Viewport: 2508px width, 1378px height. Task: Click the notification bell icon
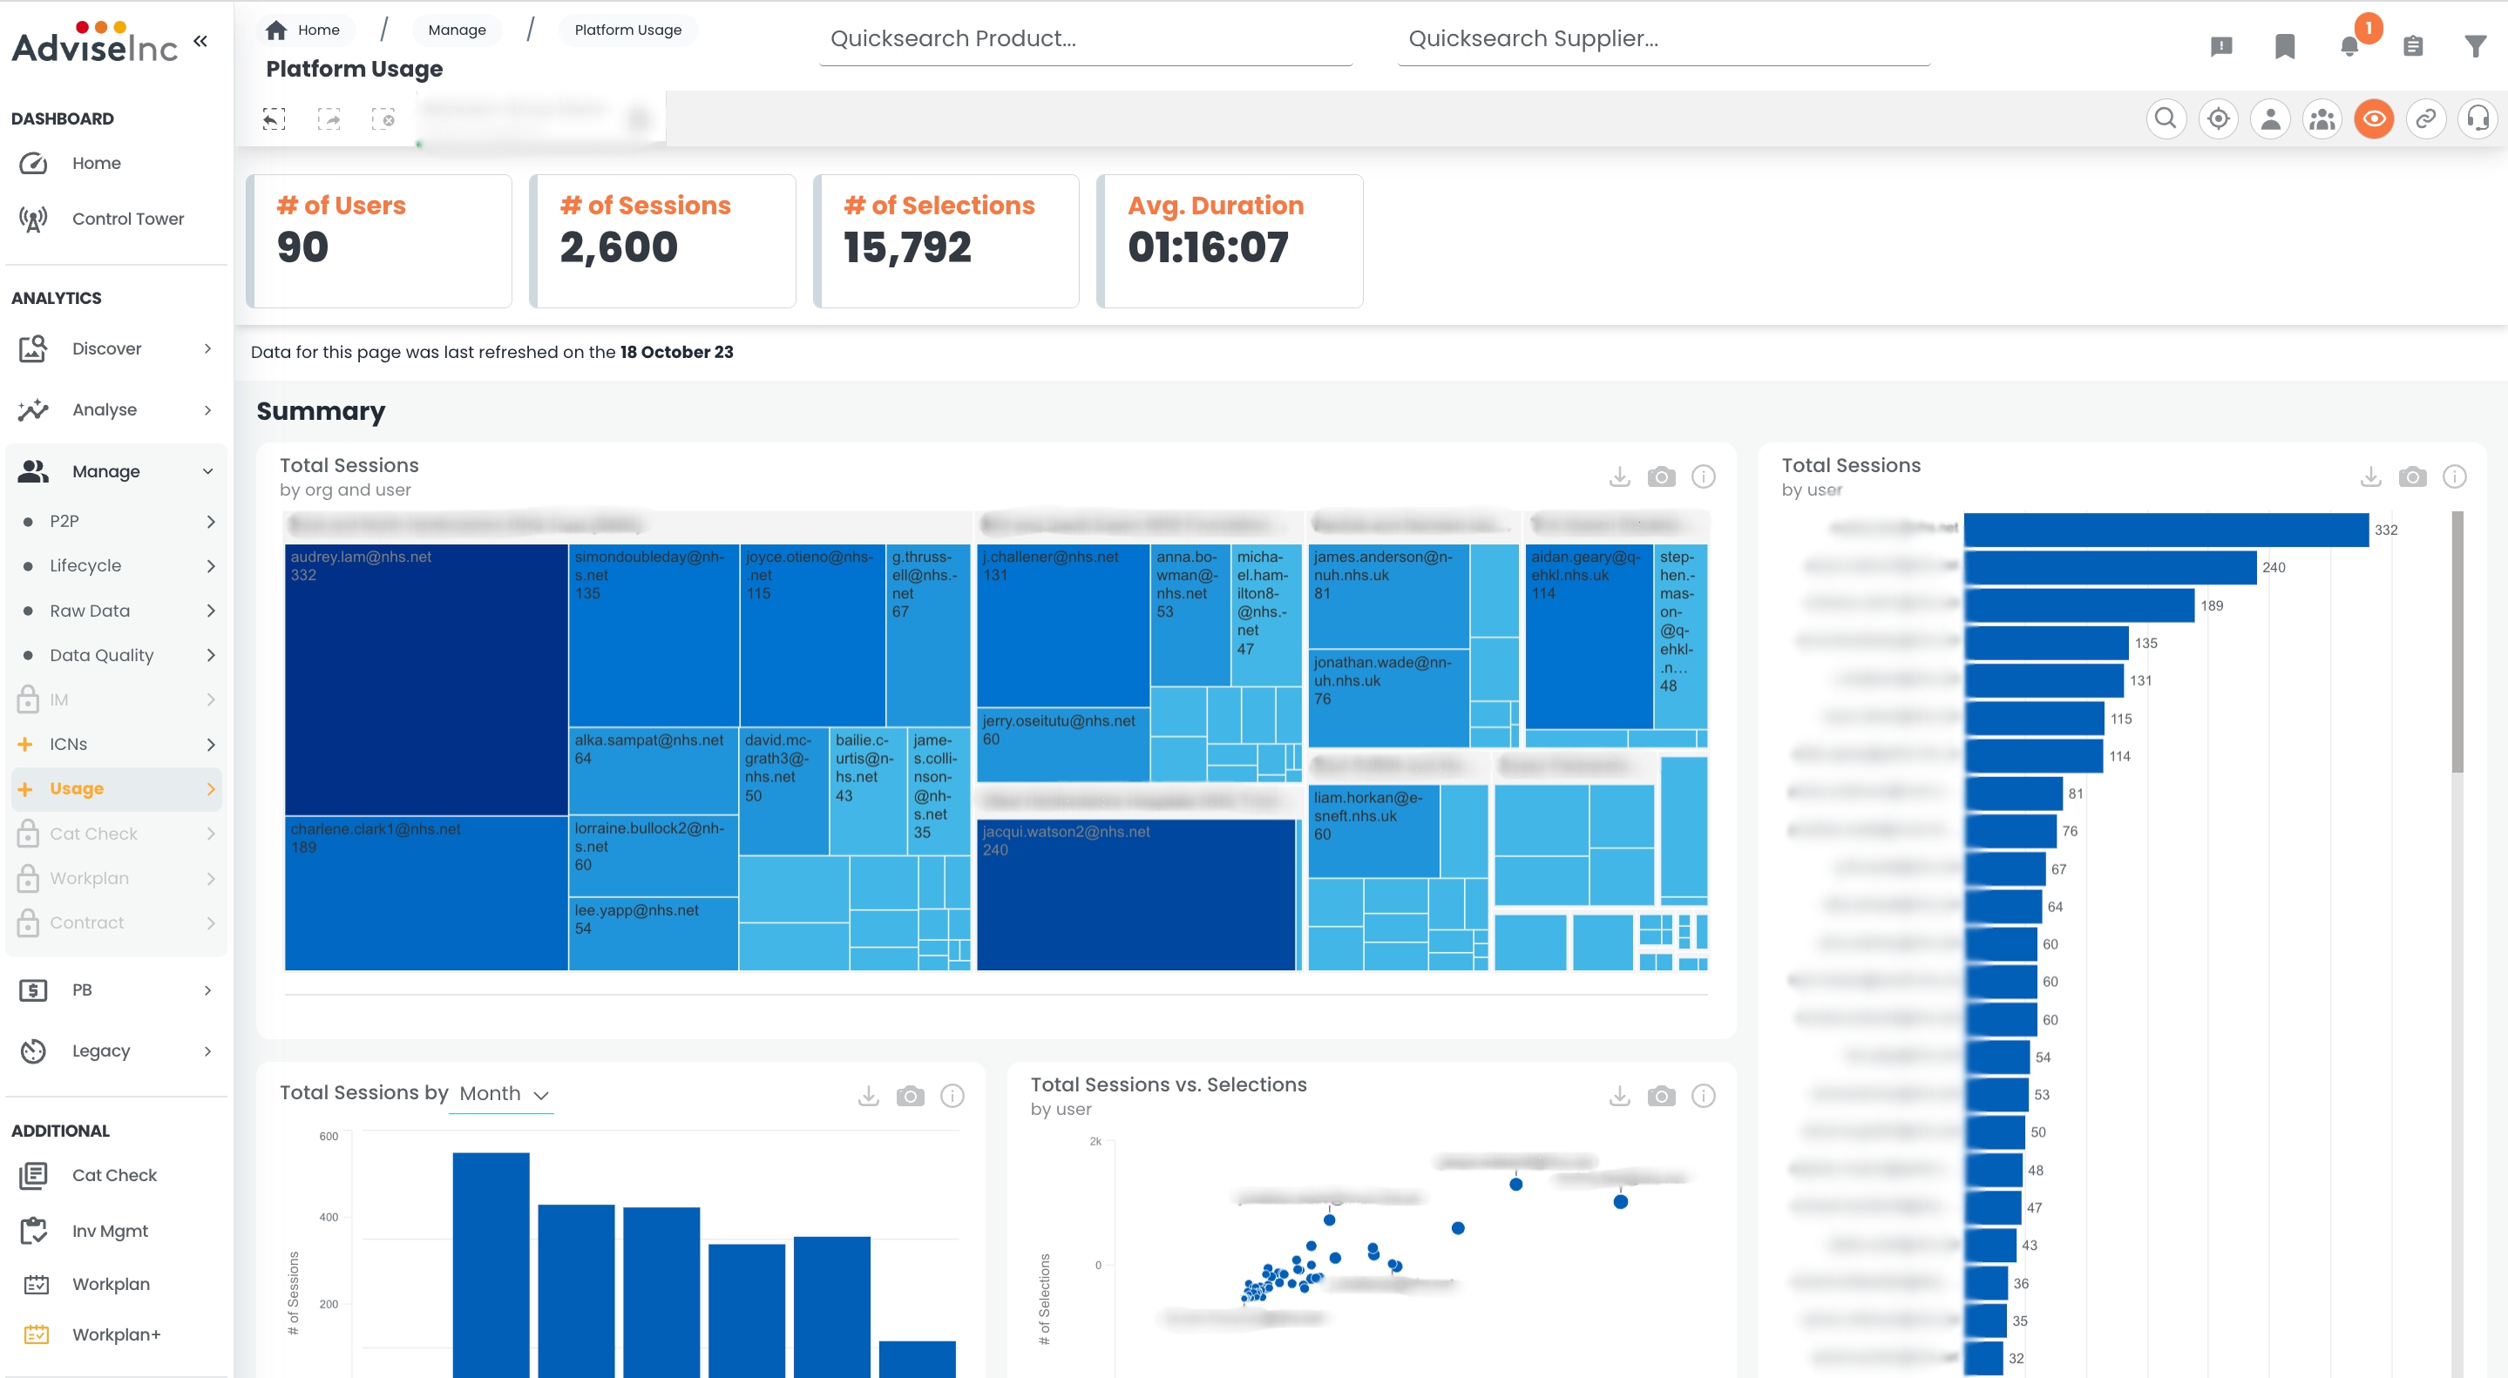[2349, 46]
